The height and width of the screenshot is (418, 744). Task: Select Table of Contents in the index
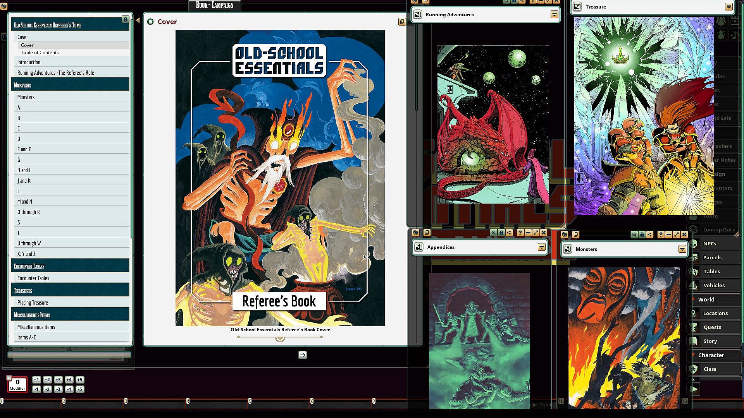pos(40,53)
